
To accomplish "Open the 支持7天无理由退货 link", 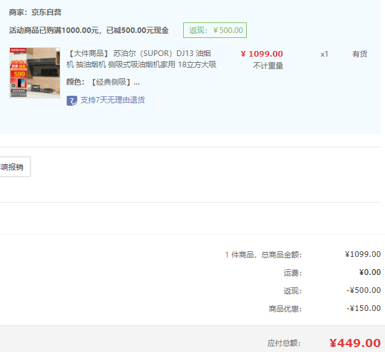I will tap(113, 100).
